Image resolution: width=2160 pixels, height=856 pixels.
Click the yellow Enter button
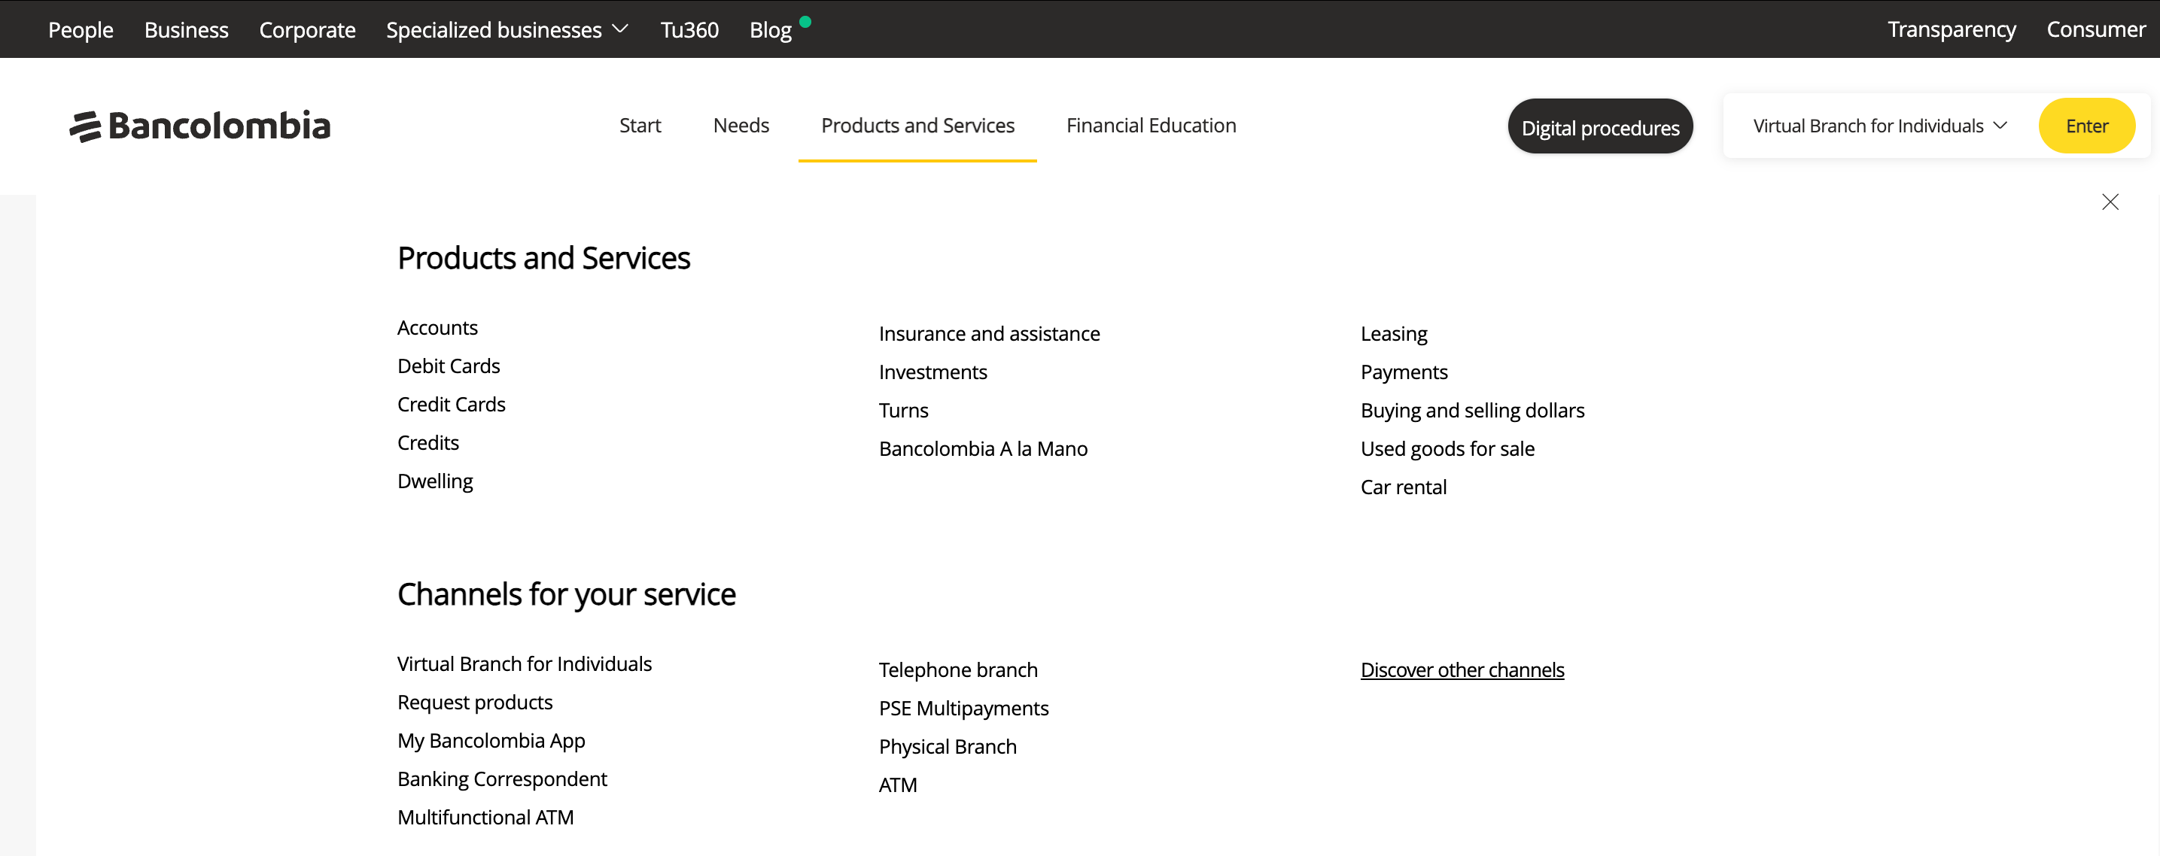(x=2086, y=125)
